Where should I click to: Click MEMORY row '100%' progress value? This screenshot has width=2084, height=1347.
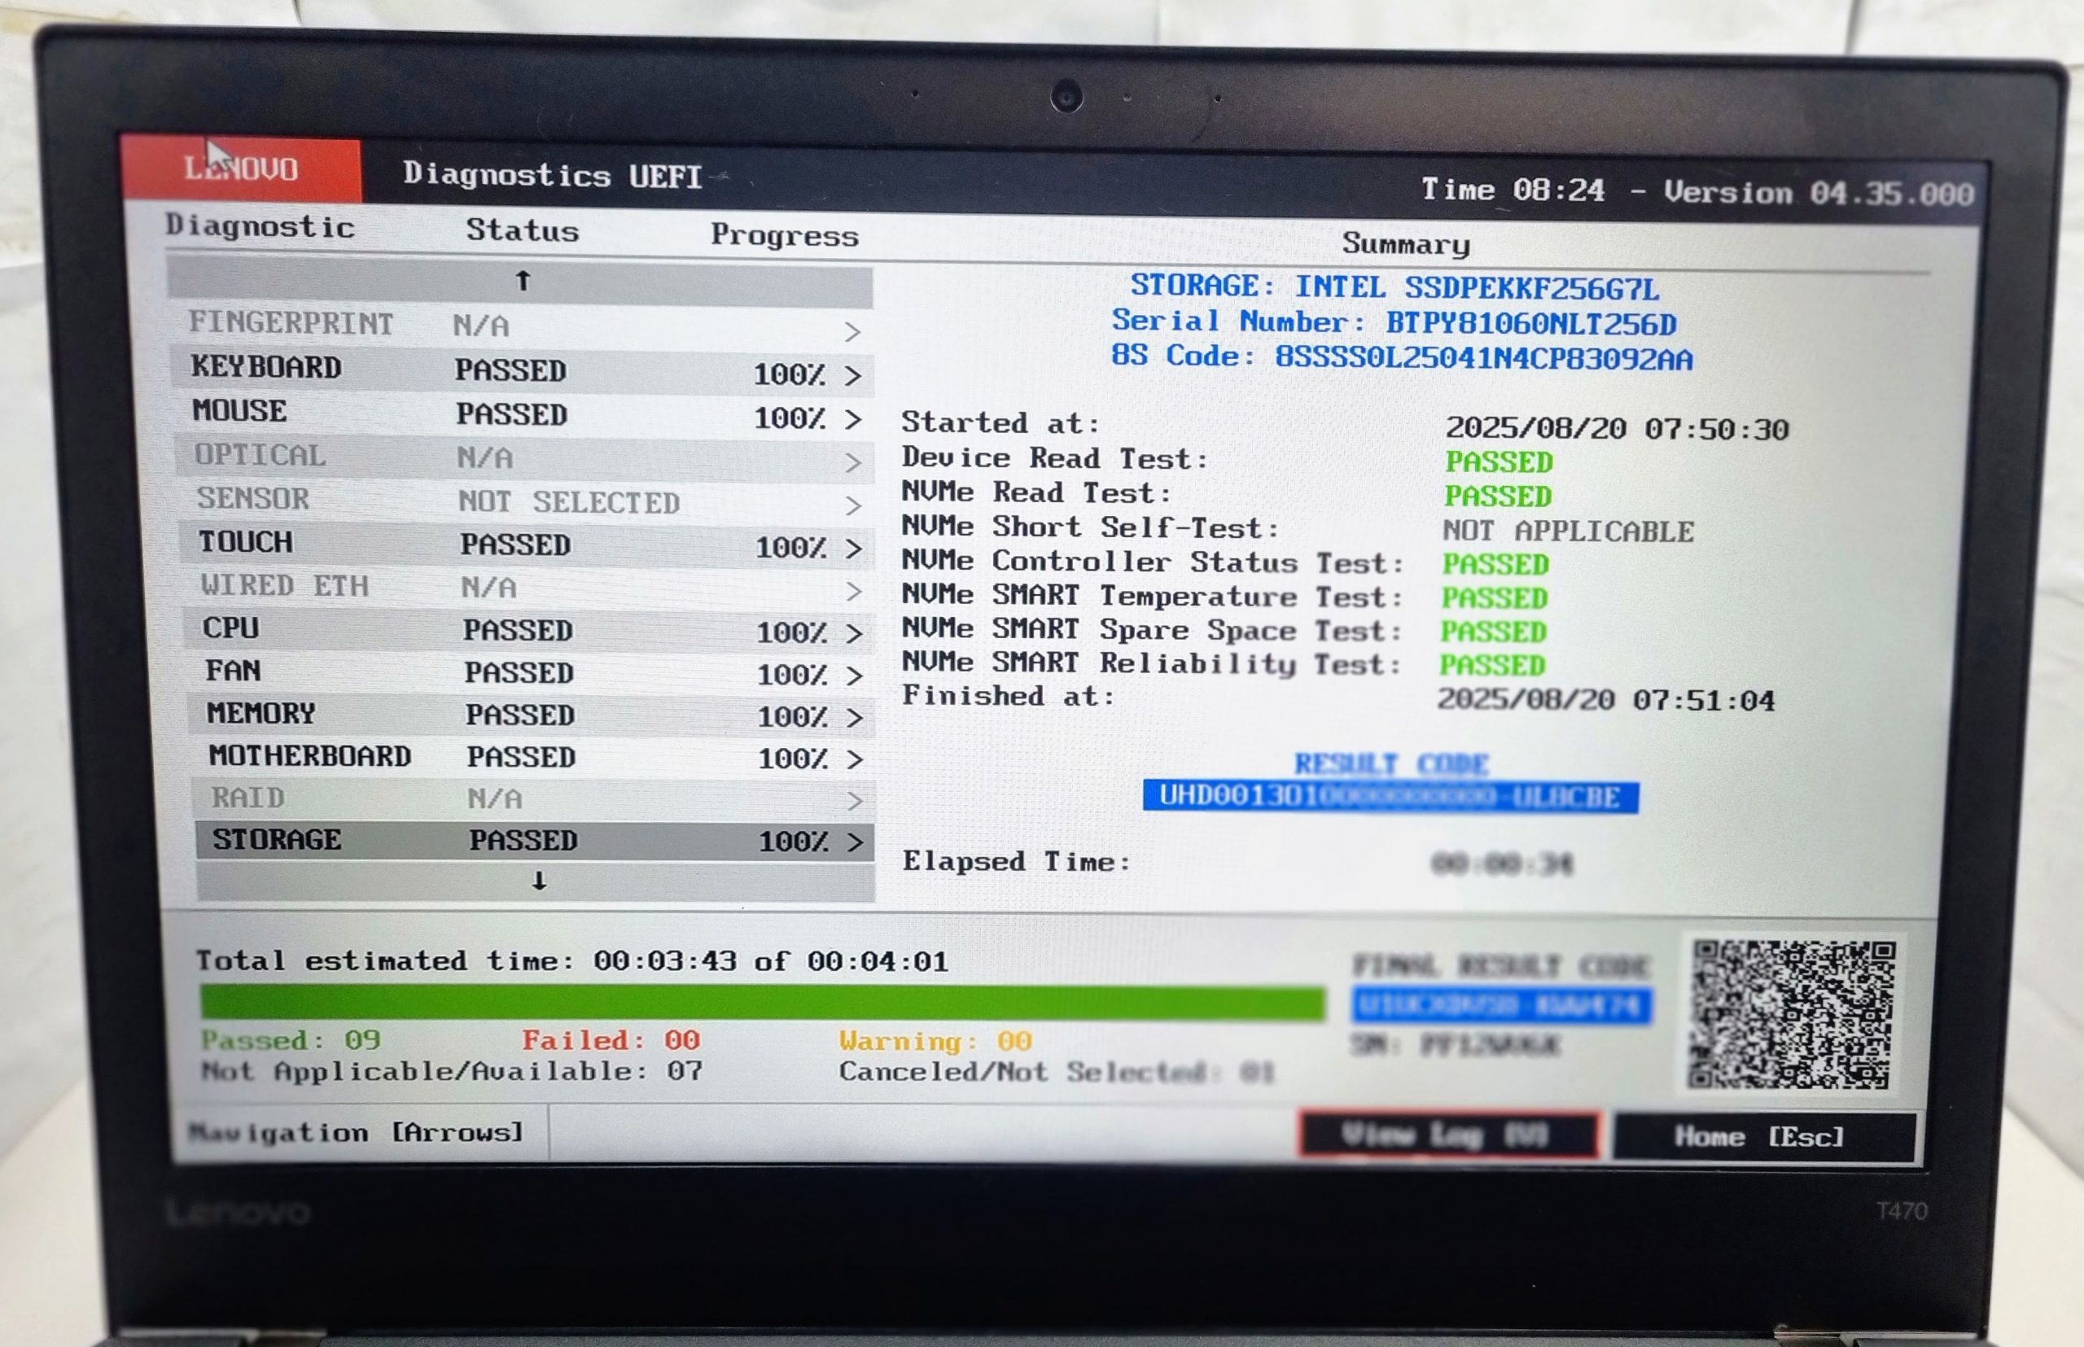pyautogui.click(x=791, y=717)
